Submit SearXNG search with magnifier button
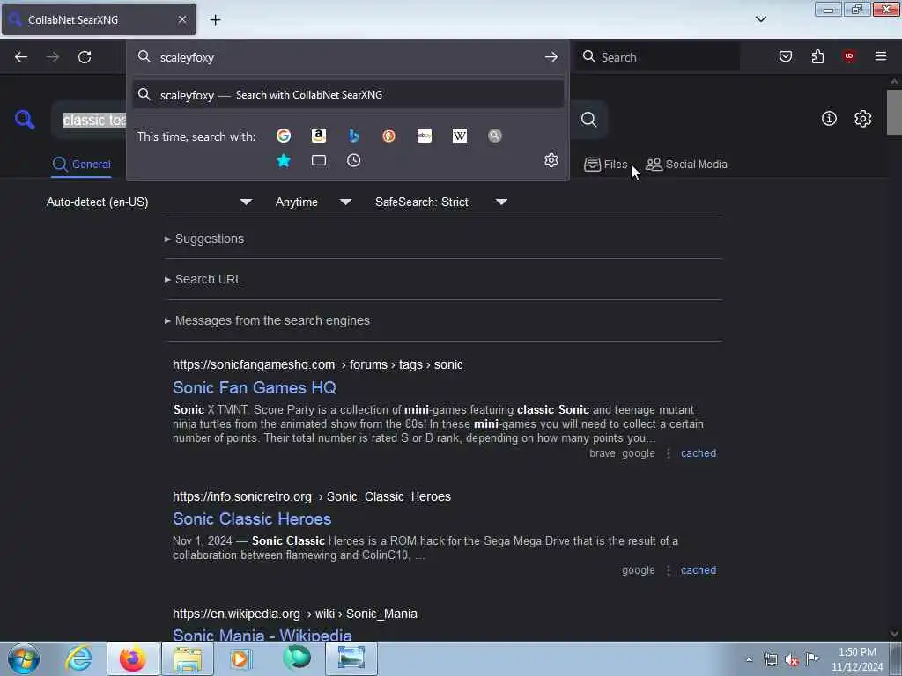Viewport: 902px width, 676px height. click(588, 120)
